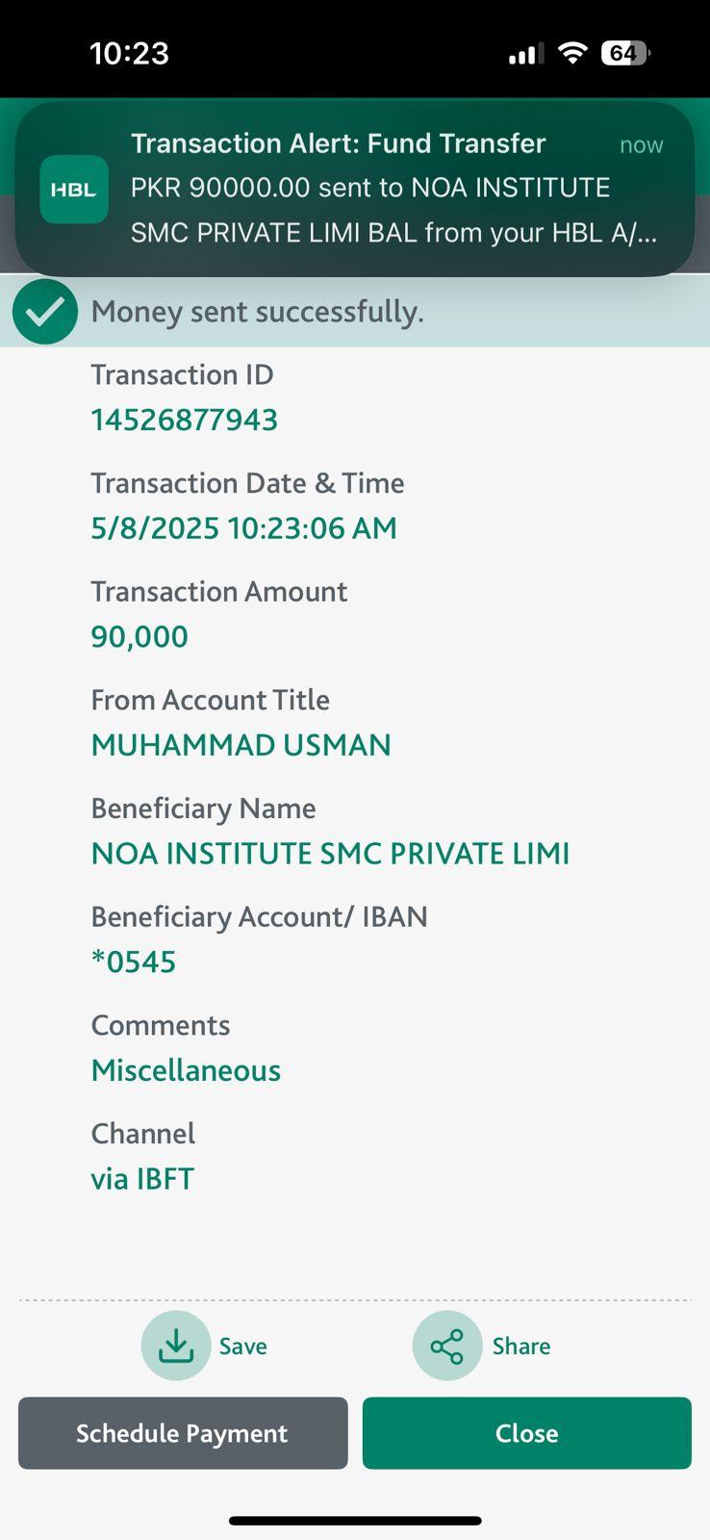The image size is (710, 1540).
Task: Tap the green success checkmark icon
Action: click(45, 312)
